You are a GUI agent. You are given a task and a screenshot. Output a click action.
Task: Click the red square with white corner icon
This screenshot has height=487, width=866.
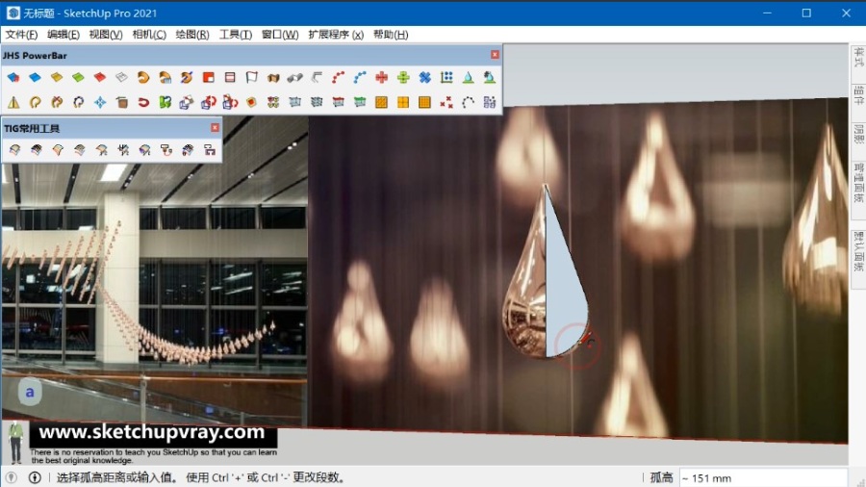[x=208, y=77]
